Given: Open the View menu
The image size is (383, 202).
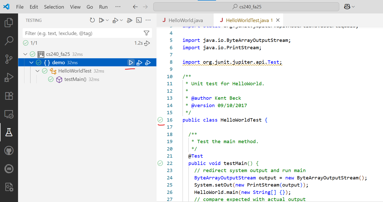Looking at the screenshot, I should coord(75,7).
